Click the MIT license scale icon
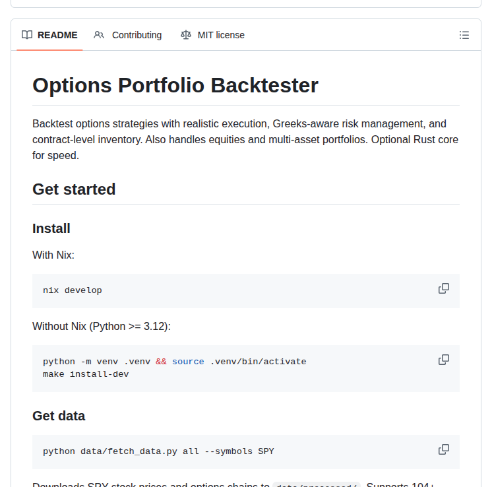The width and height of the screenshot is (492, 487). (x=186, y=35)
